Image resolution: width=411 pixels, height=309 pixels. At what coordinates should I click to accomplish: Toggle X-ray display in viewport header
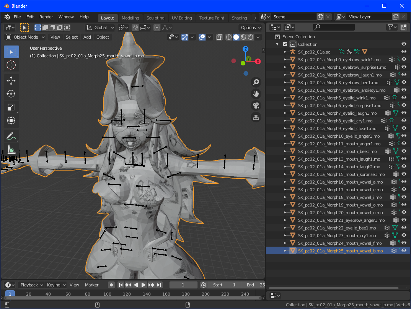pyautogui.click(x=219, y=37)
